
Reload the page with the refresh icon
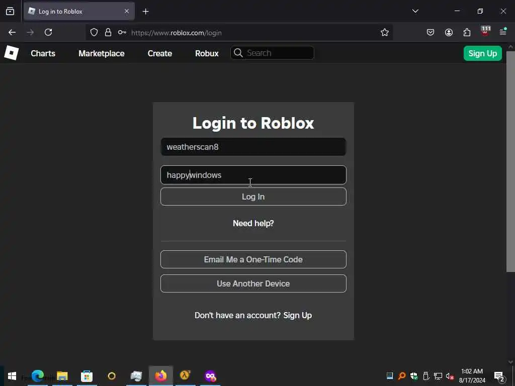click(48, 32)
